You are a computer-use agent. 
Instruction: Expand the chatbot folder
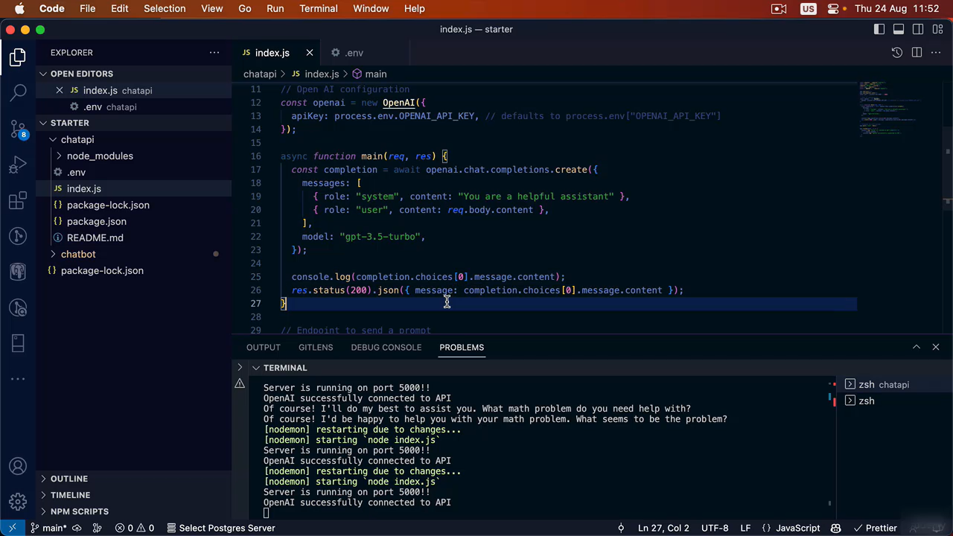(78, 254)
